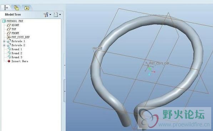The height and width of the screenshot is (131, 213).
Task: Select the FRONT datum plane icon
Action: (x=9, y=33)
